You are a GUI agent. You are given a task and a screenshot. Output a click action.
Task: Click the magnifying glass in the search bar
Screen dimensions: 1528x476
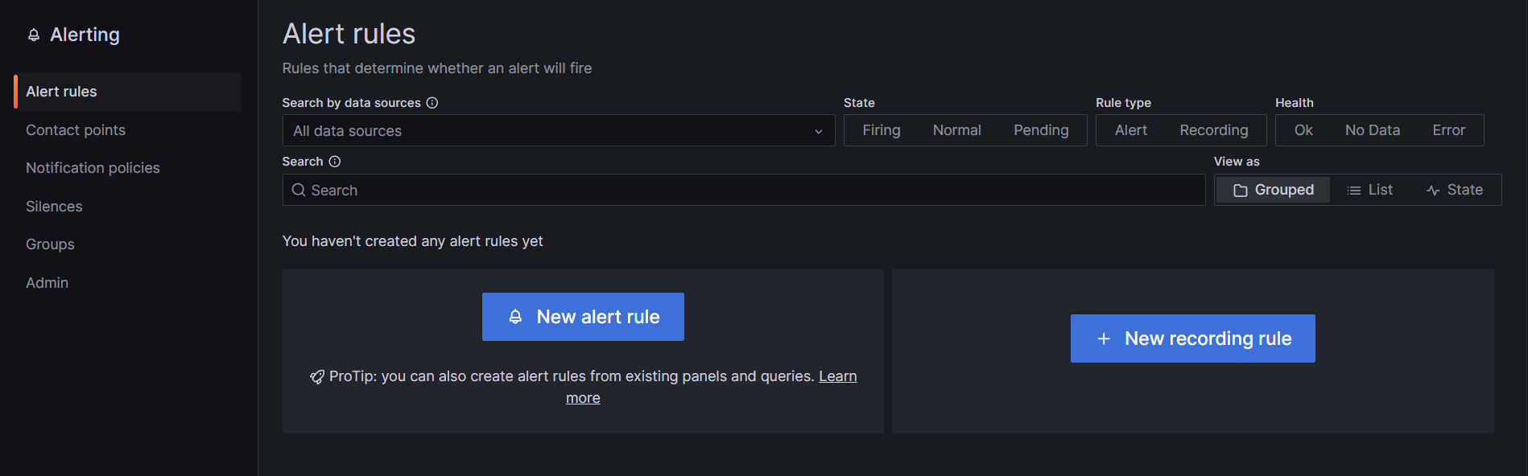point(299,190)
